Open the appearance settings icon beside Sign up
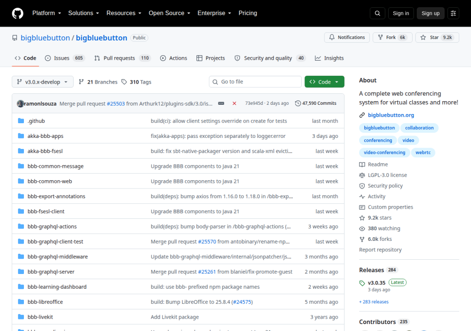The width and height of the screenshot is (471, 331). [453, 13]
